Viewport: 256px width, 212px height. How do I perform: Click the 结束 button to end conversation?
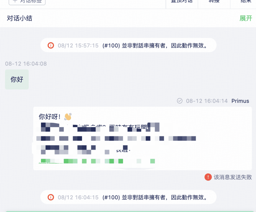[x=246, y=1]
